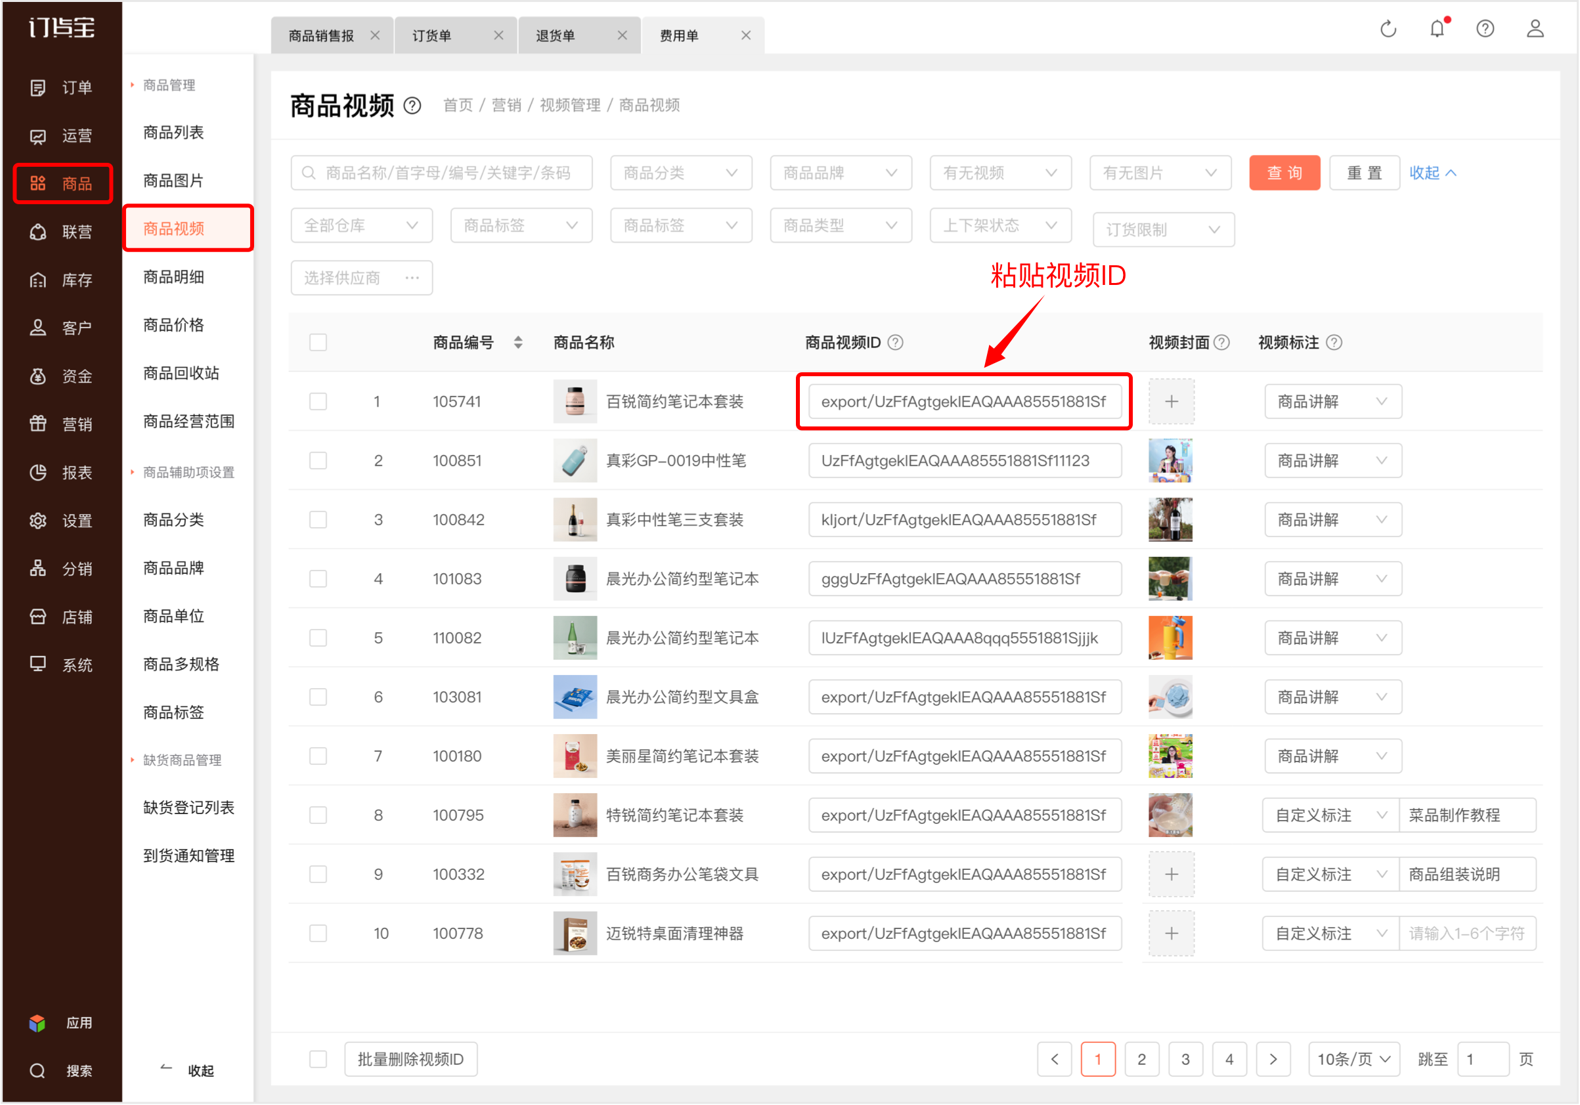Viewport: 1580px width, 1105px height.
Task: Select the 商品 sidebar icon
Action: tap(38, 184)
